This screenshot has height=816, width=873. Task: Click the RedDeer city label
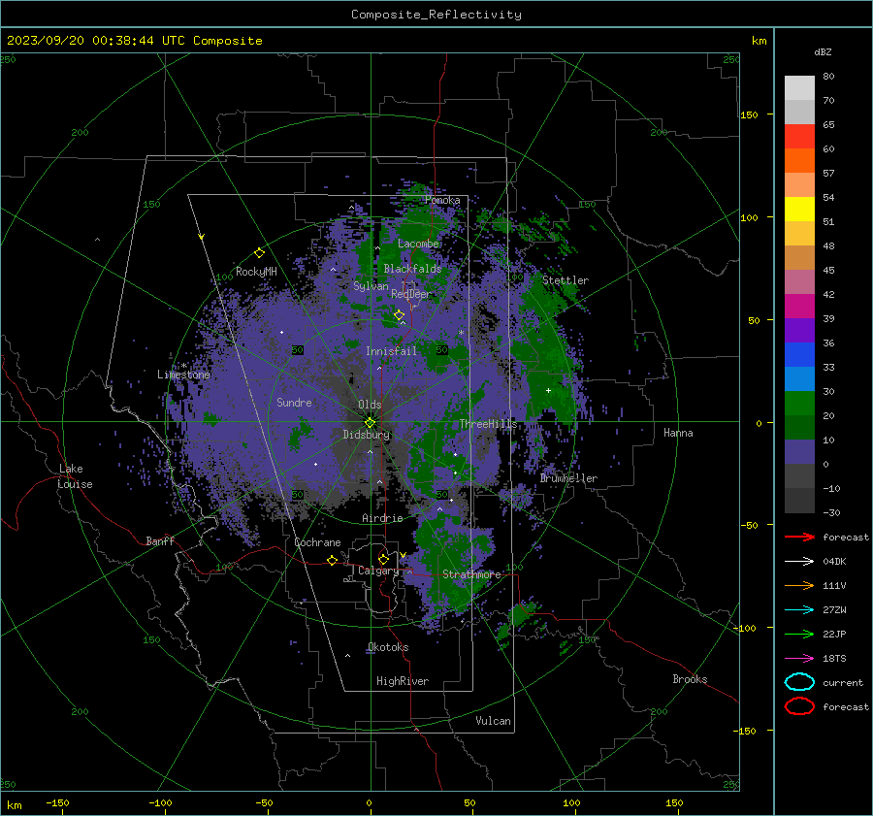click(411, 294)
